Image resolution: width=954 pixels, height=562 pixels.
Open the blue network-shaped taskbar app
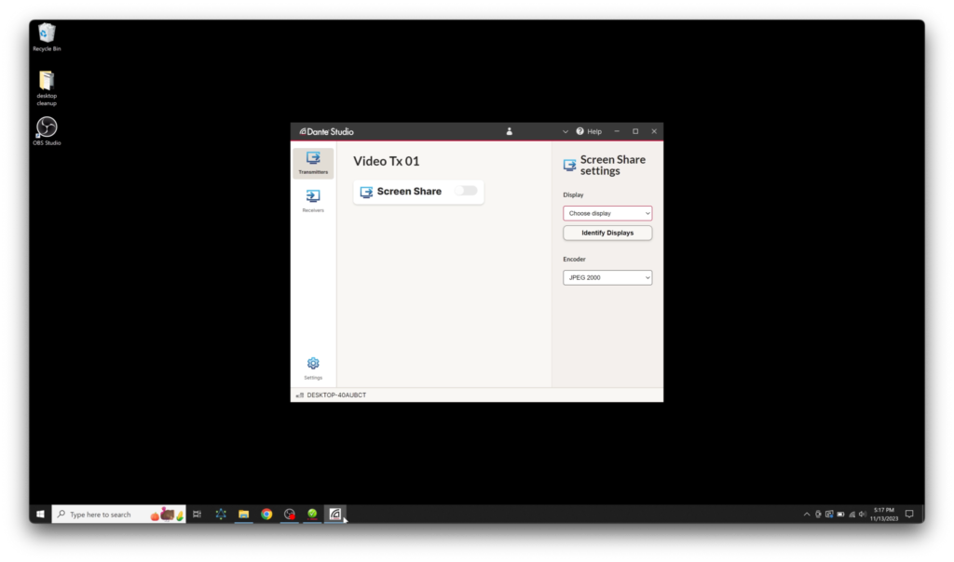pyautogui.click(x=220, y=514)
